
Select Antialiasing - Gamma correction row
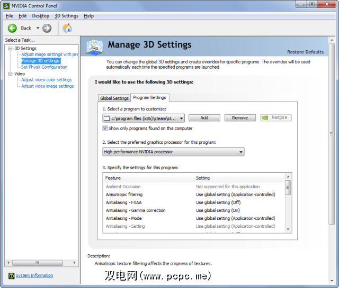(x=193, y=210)
